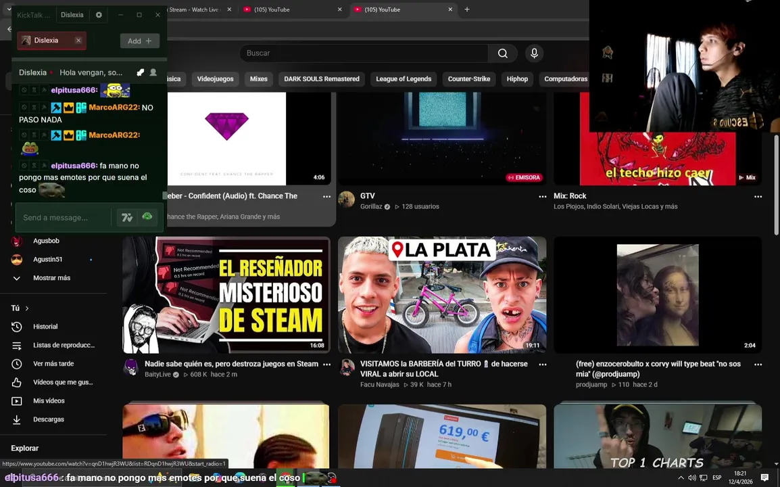This screenshot has height=487, width=780.
Task: Click the Add + chatroom button
Action: [x=140, y=41]
